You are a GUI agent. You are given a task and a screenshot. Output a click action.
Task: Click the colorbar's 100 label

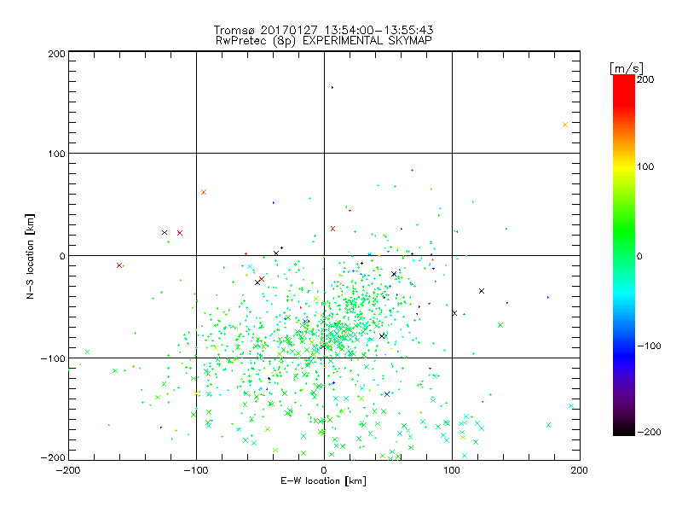(645, 166)
